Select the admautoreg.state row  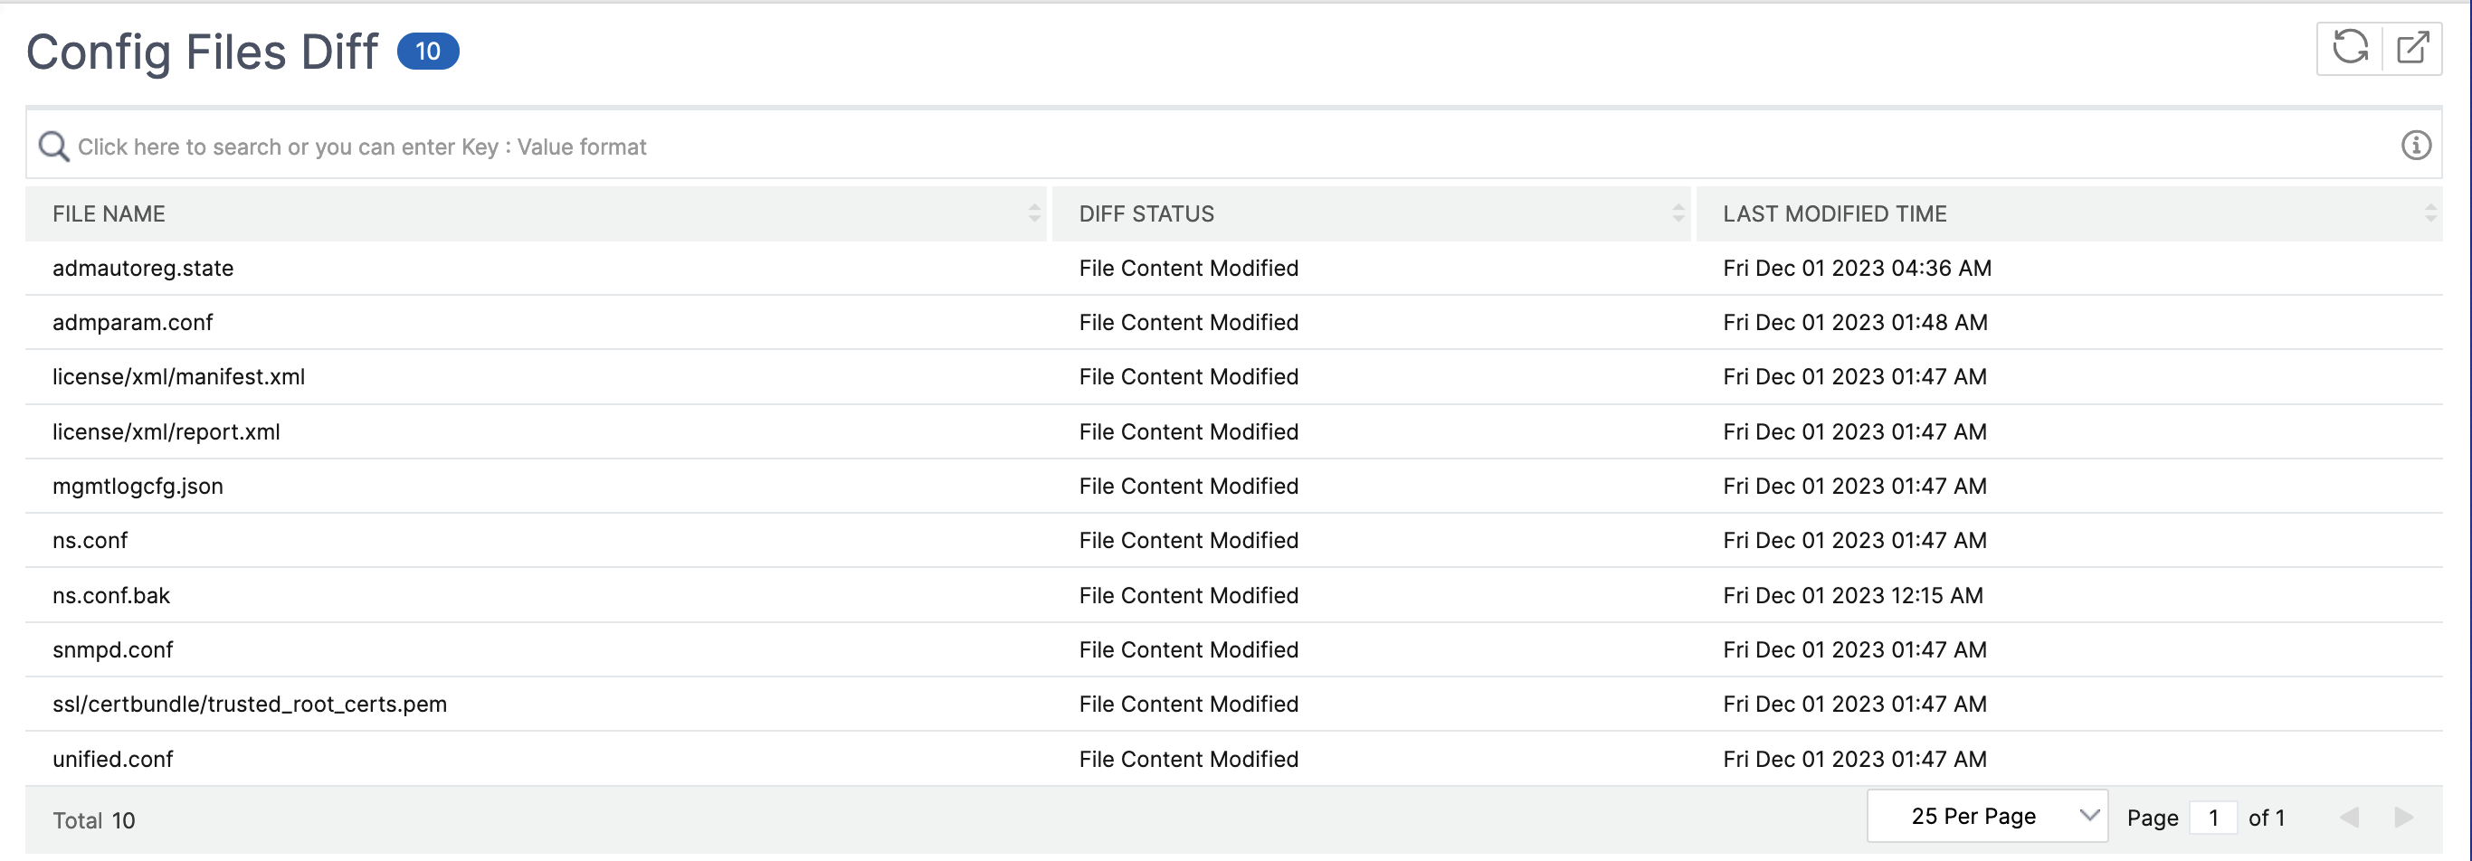tap(1233, 269)
